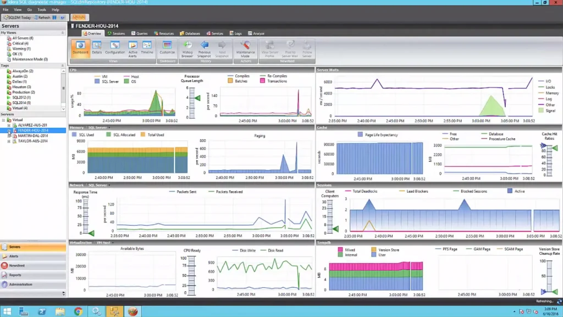Expand the FENDER-HOU-2014 tree node

(x=9, y=131)
